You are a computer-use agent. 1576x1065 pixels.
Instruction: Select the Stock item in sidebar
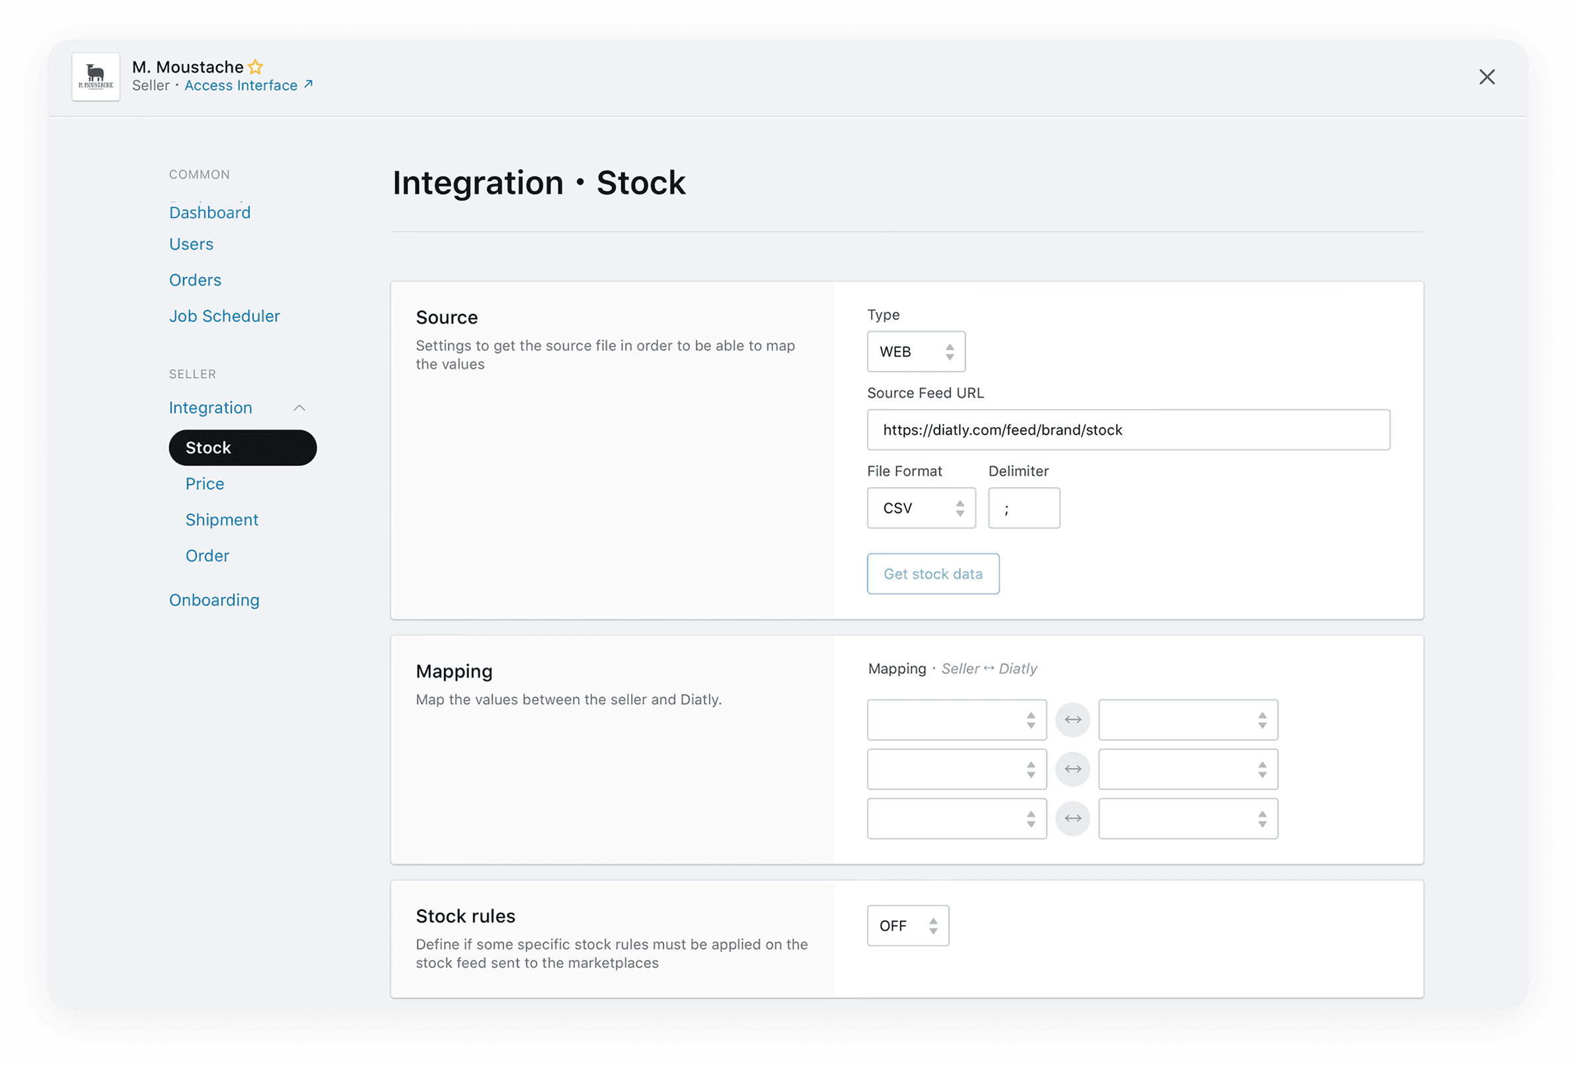pos(242,448)
